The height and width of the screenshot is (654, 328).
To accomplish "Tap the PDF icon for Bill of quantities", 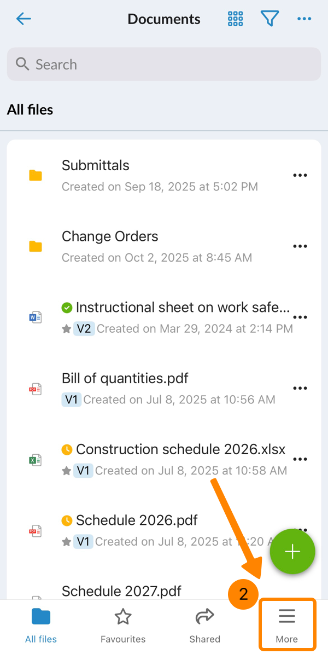I will 36,389.
